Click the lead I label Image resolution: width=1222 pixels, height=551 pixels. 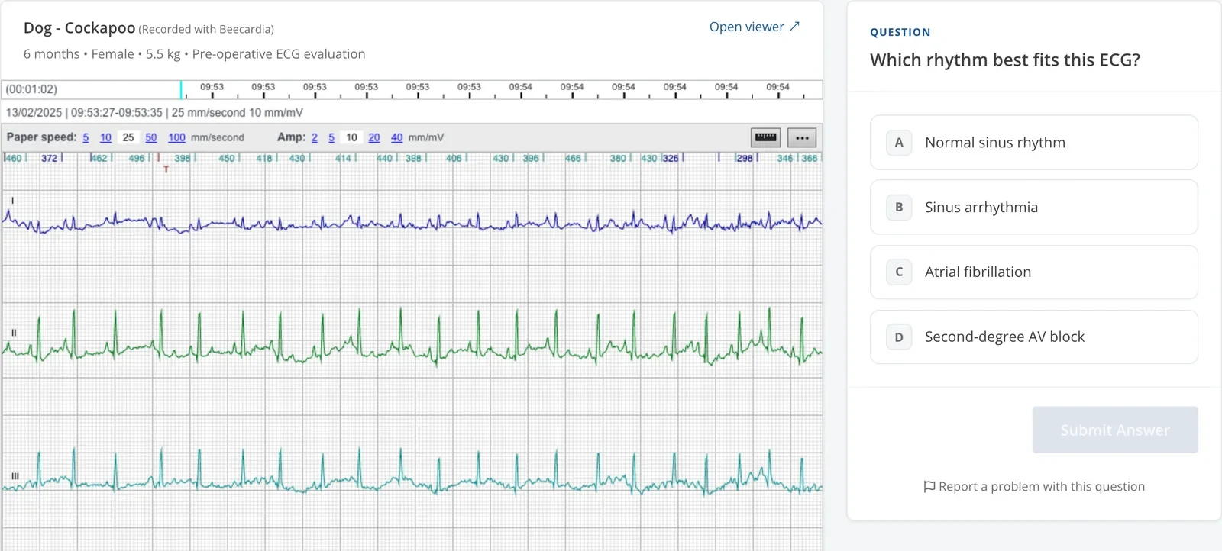click(12, 201)
